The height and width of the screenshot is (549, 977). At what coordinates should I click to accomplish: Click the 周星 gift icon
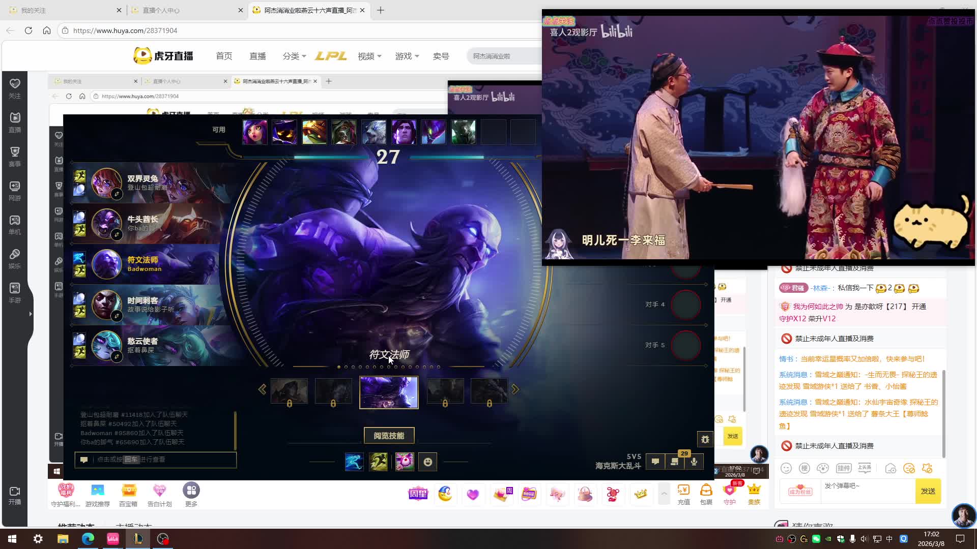(x=418, y=494)
